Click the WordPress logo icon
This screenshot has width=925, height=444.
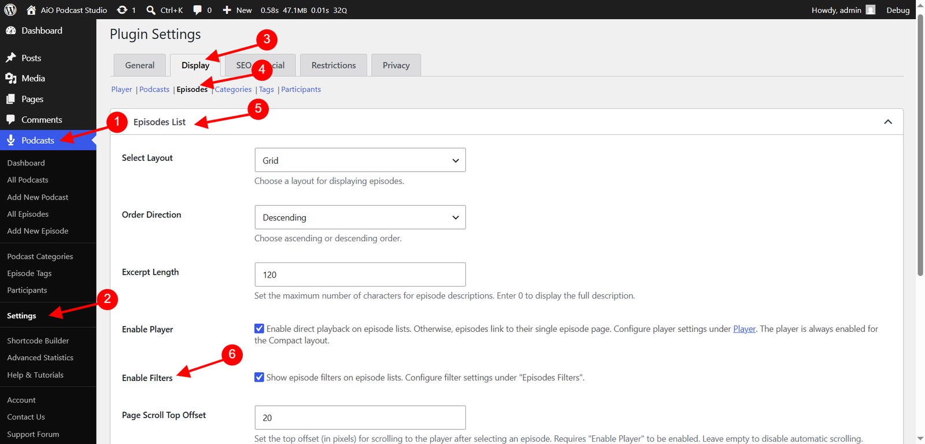tap(10, 10)
